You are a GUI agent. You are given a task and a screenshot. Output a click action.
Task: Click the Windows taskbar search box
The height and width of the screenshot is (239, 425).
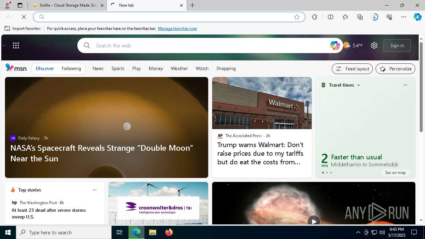pos(64,232)
